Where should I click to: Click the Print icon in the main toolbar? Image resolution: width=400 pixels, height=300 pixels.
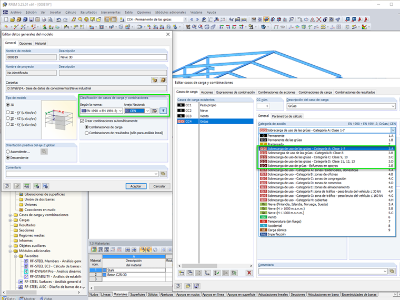click(x=44, y=19)
